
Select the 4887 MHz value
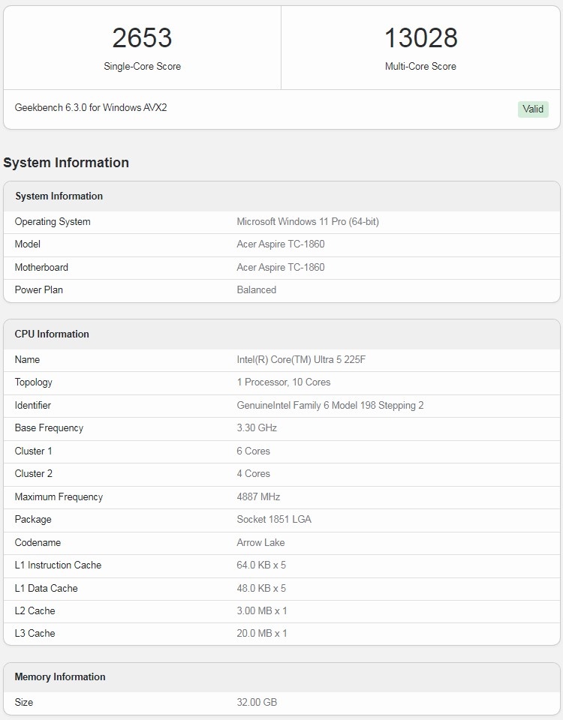click(258, 496)
